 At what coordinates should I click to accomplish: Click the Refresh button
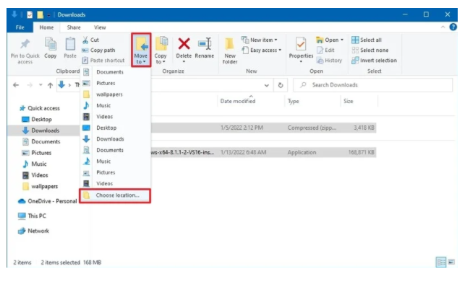tap(281, 85)
